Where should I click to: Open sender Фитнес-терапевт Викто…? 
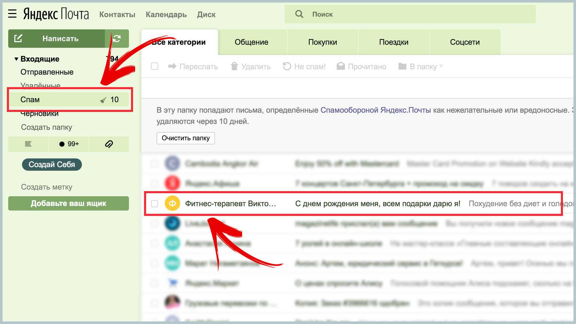(230, 203)
